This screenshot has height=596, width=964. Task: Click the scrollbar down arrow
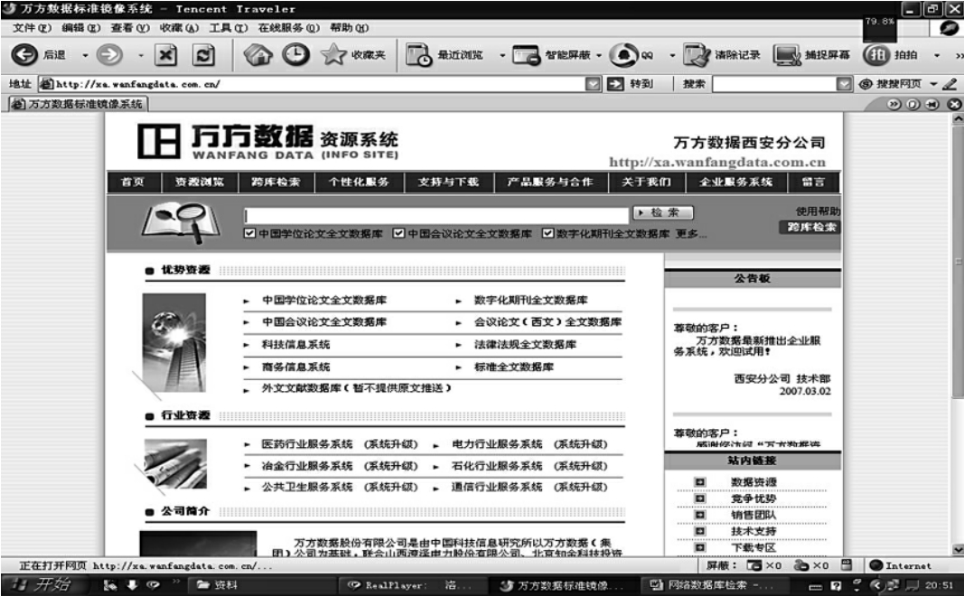click(958, 549)
